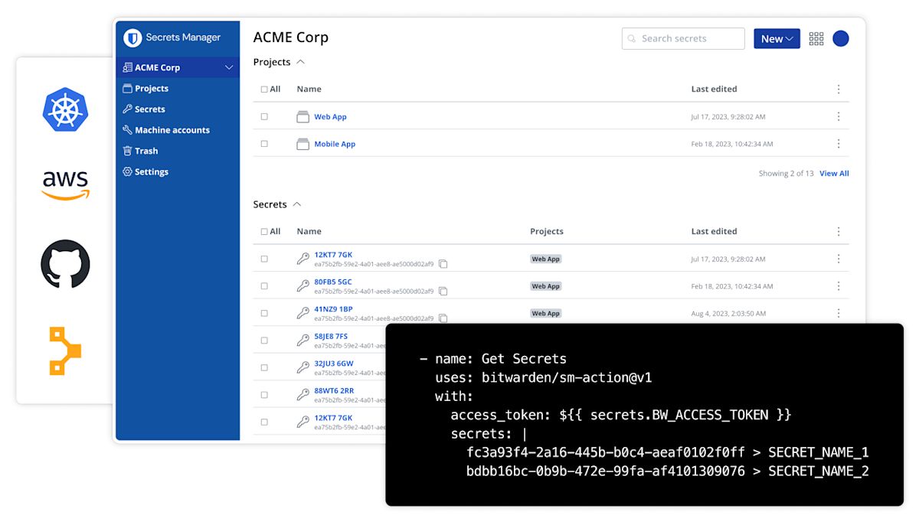Click the key icon beside 41NZ9 1BP
This screenshot has height=525, width=919.
coord(303,313)
